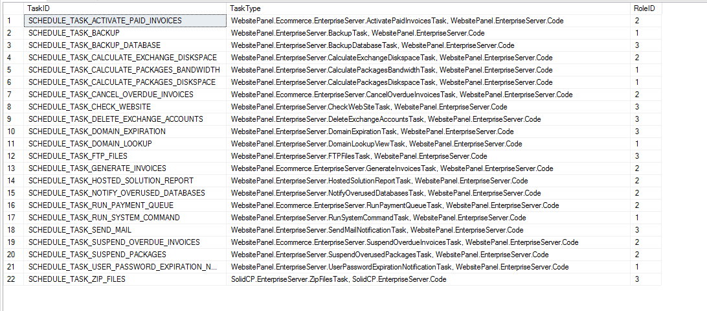
Task: Click the TaskType column header
Action: tap(429, 8)
